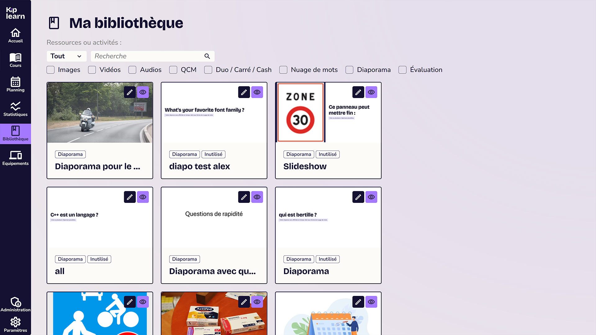Go to the Cours section
The width and height of the screenshot is (596, 335).
(x=16, y=60)
